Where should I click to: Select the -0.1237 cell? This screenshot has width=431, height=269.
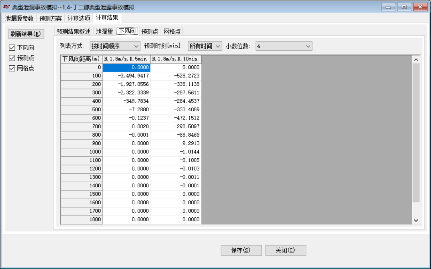(127, 118)
